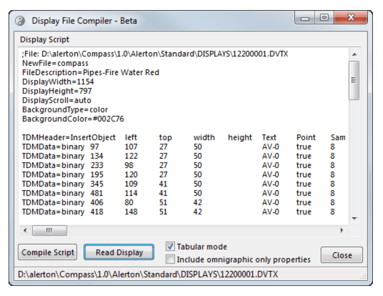Click the file path in the status bar

pyautogui.click(x=148, y=275)
